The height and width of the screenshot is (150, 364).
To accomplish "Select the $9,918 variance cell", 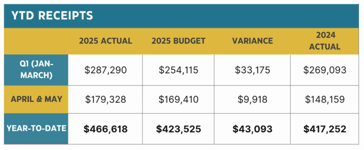I will click(x=252, y=99).
